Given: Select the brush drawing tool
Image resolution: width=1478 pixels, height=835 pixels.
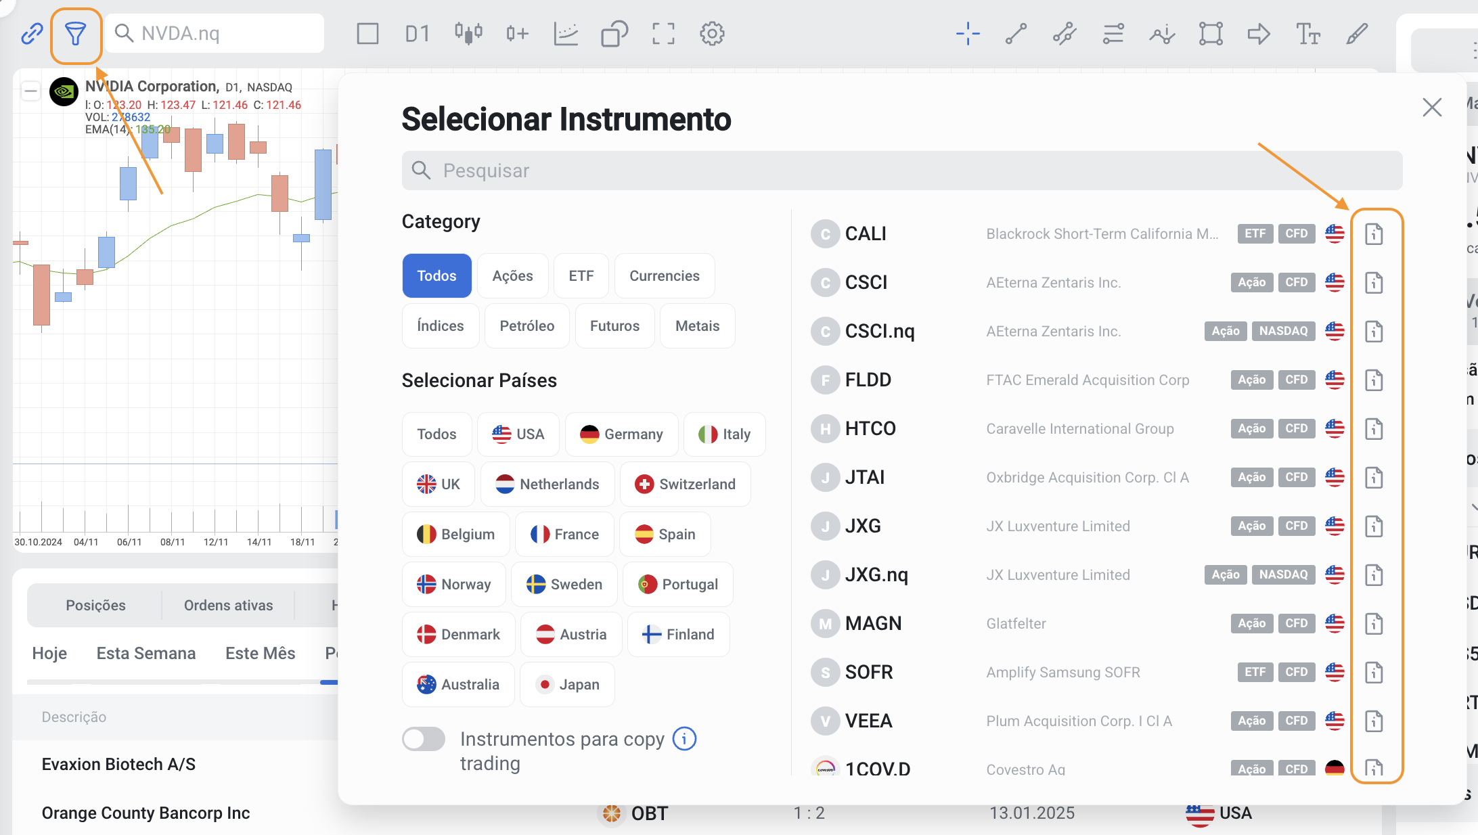Looking at the screenshot, I should [x=1357, y=34].
